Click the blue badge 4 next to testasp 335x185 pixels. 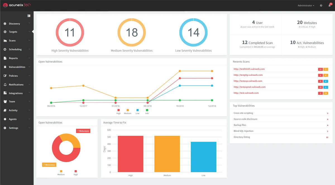326,81
